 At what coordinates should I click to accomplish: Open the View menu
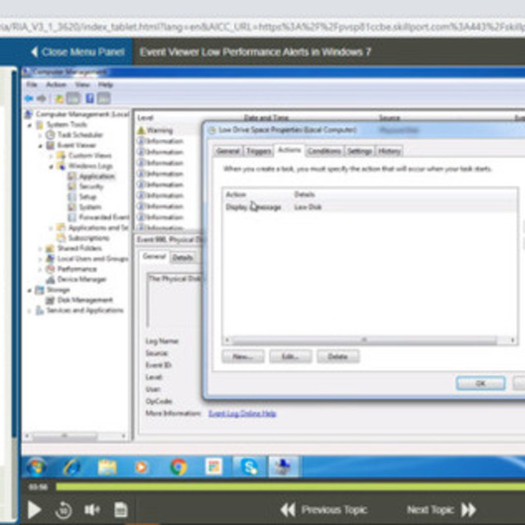(x=83, y=85)
